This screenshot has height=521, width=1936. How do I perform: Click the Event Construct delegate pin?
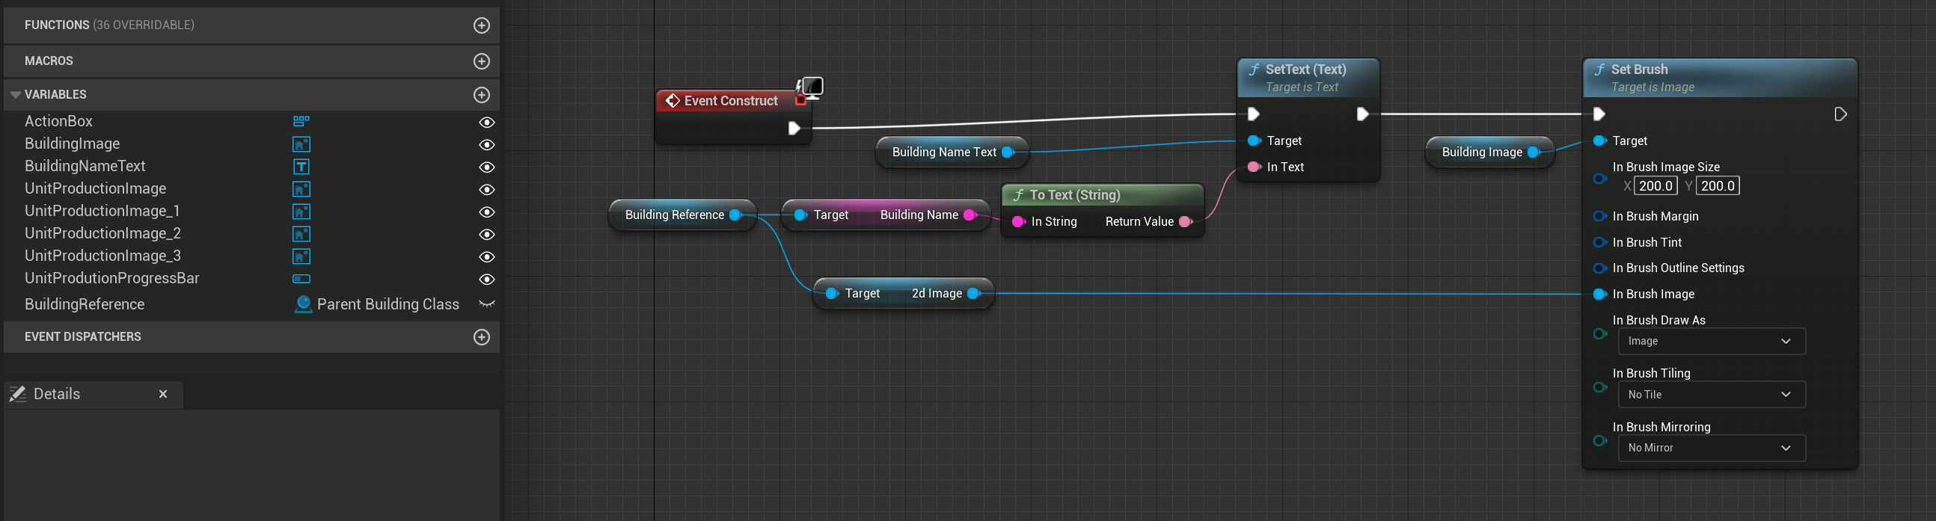(800, 101)
